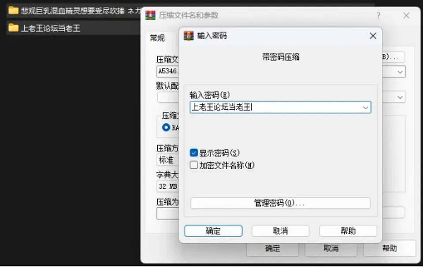Enable the 加密文件名称 checkbox
Viewport: 423px width, 267px height.
[194, 165]
